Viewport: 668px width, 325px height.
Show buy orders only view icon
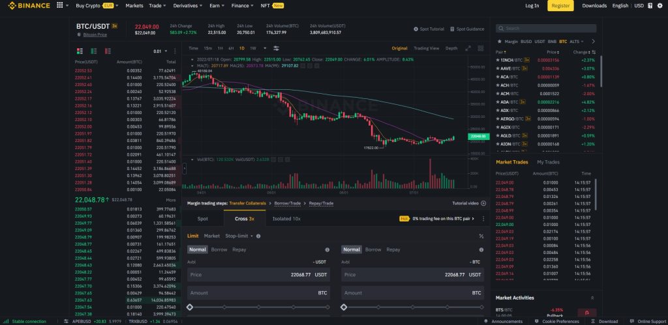pos(94,51)
